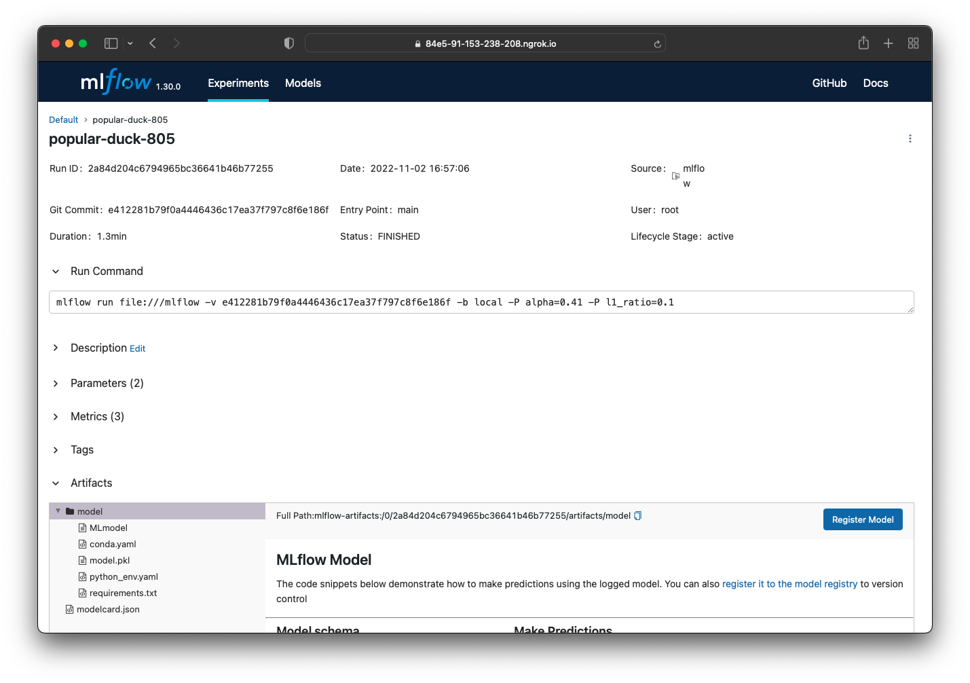The width and height of the screenshot is (970, 683).
Task: Follow the Default experiment breadcrumb link
Action: point(63,120)
